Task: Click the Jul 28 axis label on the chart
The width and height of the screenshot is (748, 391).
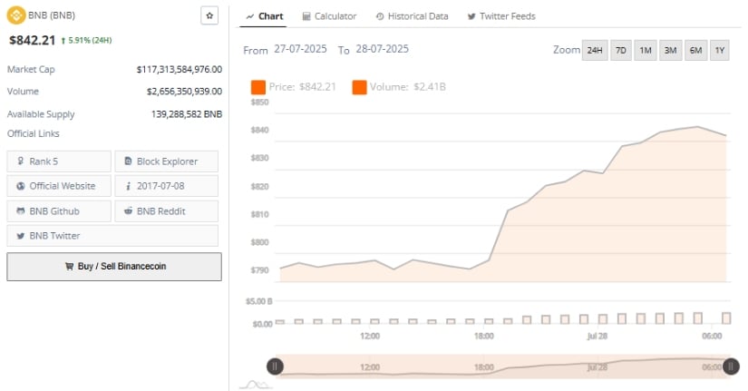Action: pos(597,336)
